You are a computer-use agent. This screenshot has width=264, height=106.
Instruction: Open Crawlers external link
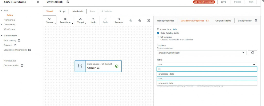coord(15,45)
